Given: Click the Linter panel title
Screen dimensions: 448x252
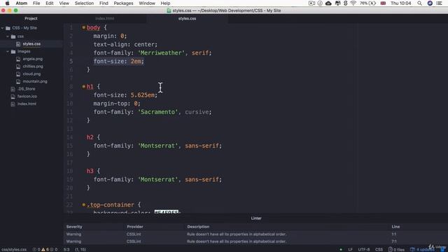Looking at the screenshot, I should (256, 218).
